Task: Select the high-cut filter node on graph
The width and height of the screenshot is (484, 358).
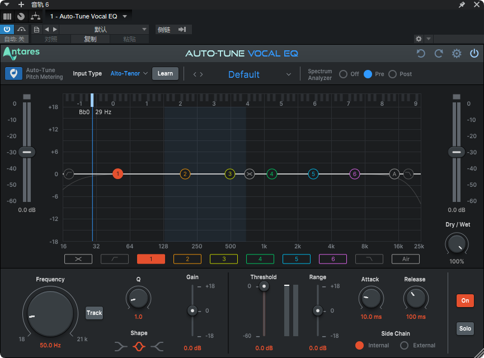Action: (408, 174)
